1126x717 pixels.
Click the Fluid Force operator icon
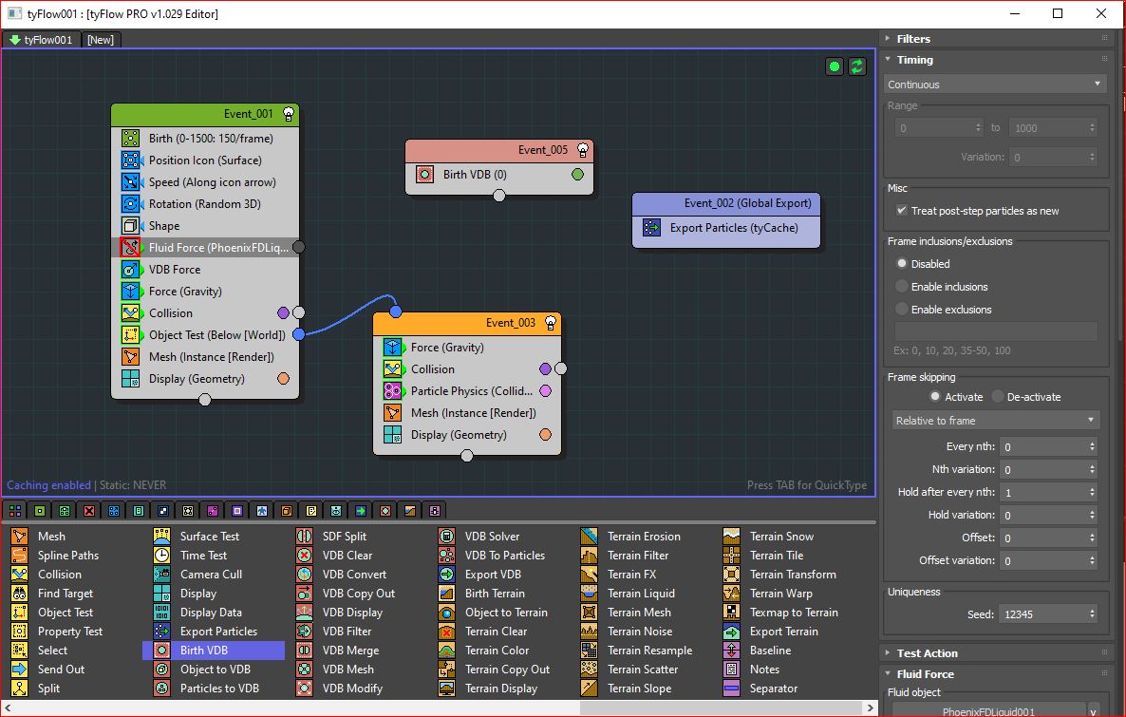[131, 248]
